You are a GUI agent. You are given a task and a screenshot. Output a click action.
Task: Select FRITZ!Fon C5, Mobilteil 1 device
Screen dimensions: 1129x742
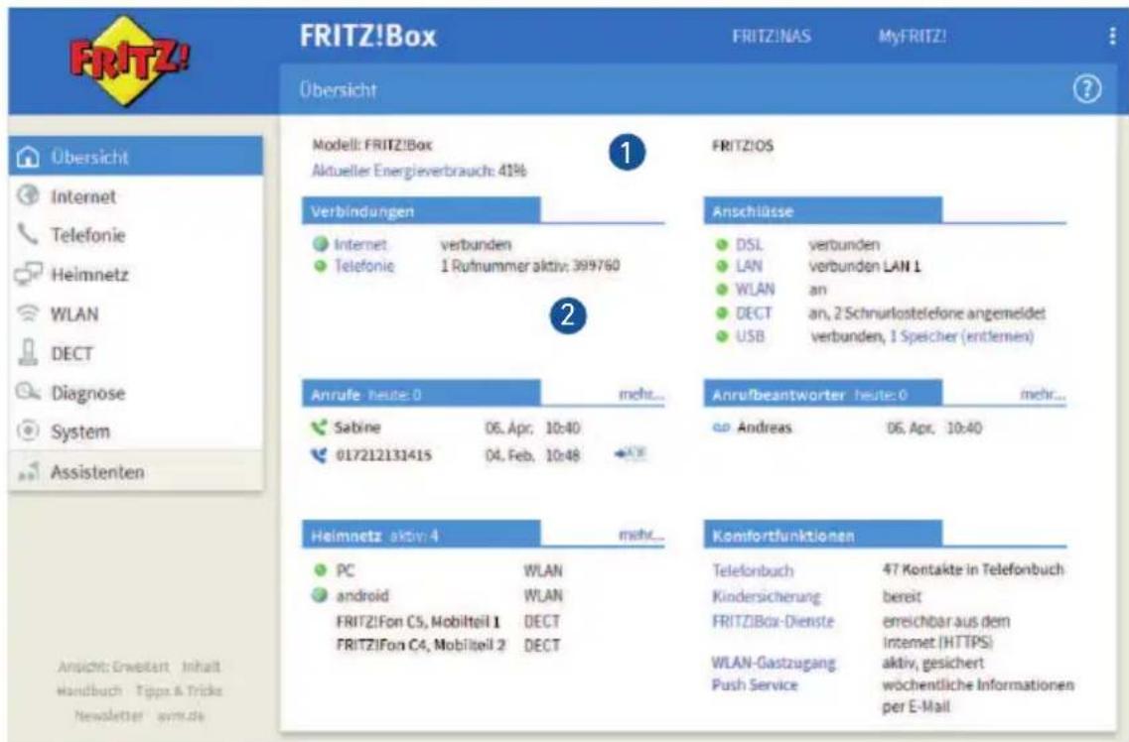point(418,621)
